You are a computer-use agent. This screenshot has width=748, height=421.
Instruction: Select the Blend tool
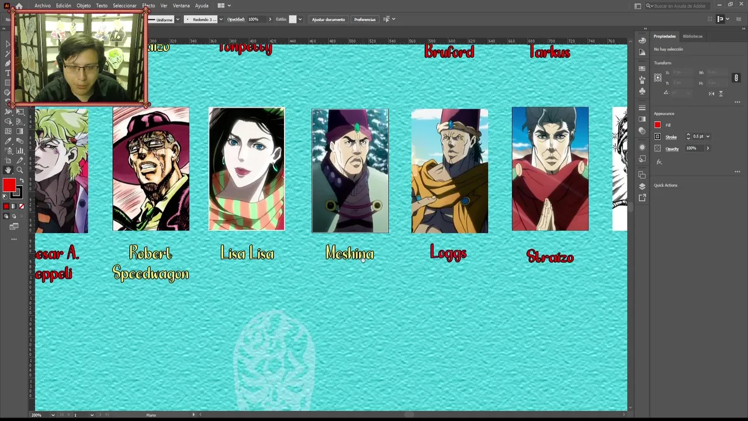[x=20, y=141]
